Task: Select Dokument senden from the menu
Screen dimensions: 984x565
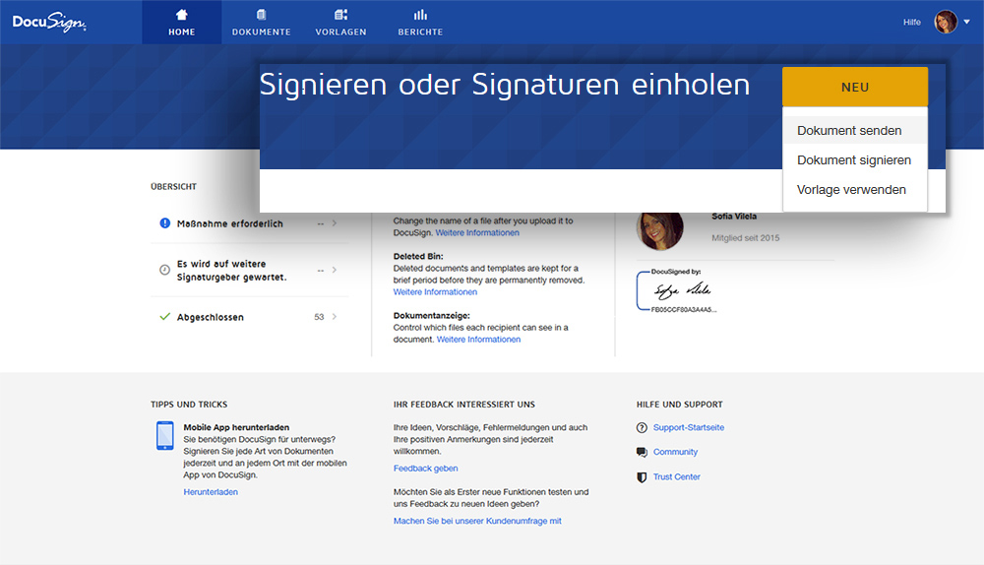Action: pos(849,131)
